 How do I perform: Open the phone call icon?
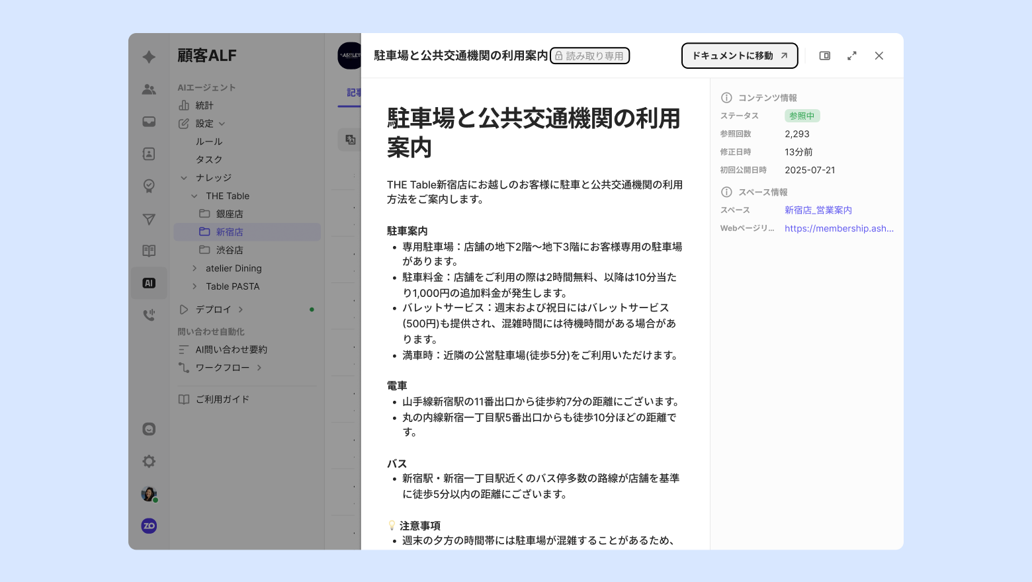tap(149, 315)
